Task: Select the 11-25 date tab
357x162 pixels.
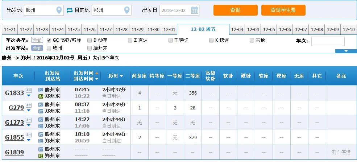Action: pyautogui.click(x=74, y=30)
